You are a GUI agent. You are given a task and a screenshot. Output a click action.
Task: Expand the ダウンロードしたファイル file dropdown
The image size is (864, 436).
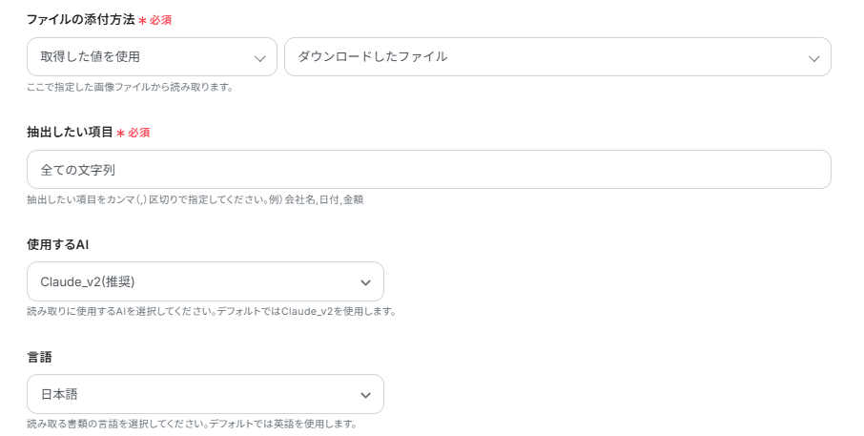coord(557,57)
